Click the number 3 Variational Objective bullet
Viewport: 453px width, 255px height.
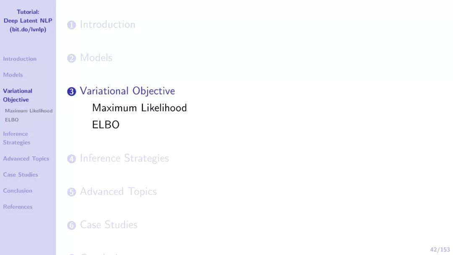[x=71, y=92]
